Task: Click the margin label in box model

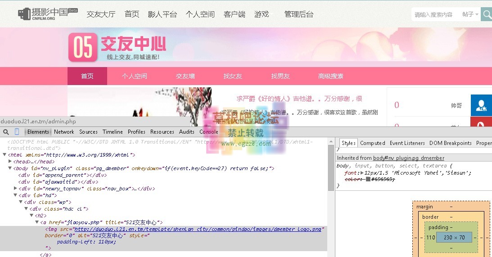Action: tap(424, 207)
